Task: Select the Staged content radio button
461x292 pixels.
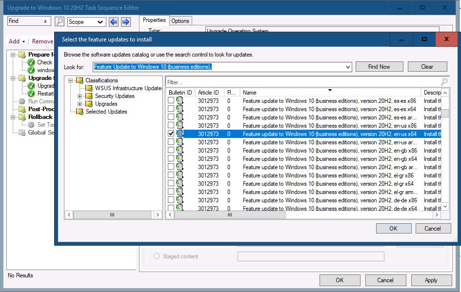Action: [x=157, y=256]
